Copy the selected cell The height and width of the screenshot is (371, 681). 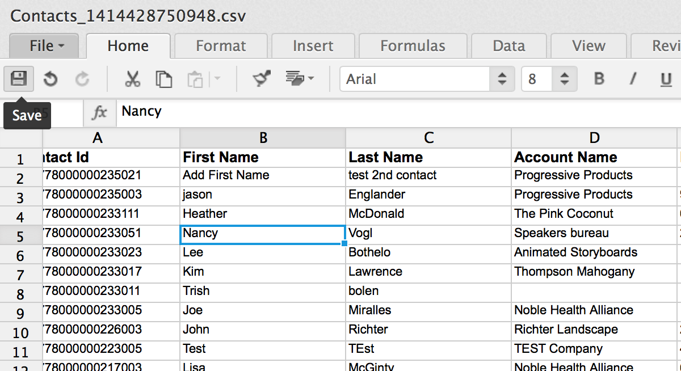tap(164, 79)
